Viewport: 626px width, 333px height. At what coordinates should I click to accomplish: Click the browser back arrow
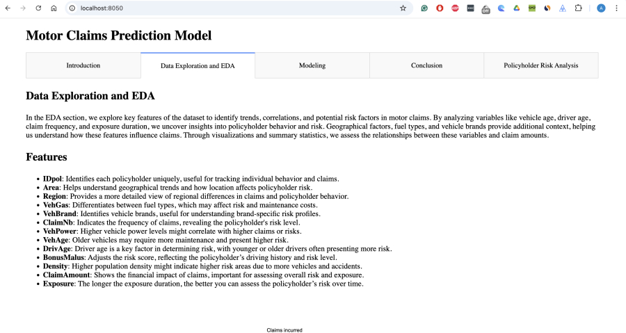click(x=8, y=8)
